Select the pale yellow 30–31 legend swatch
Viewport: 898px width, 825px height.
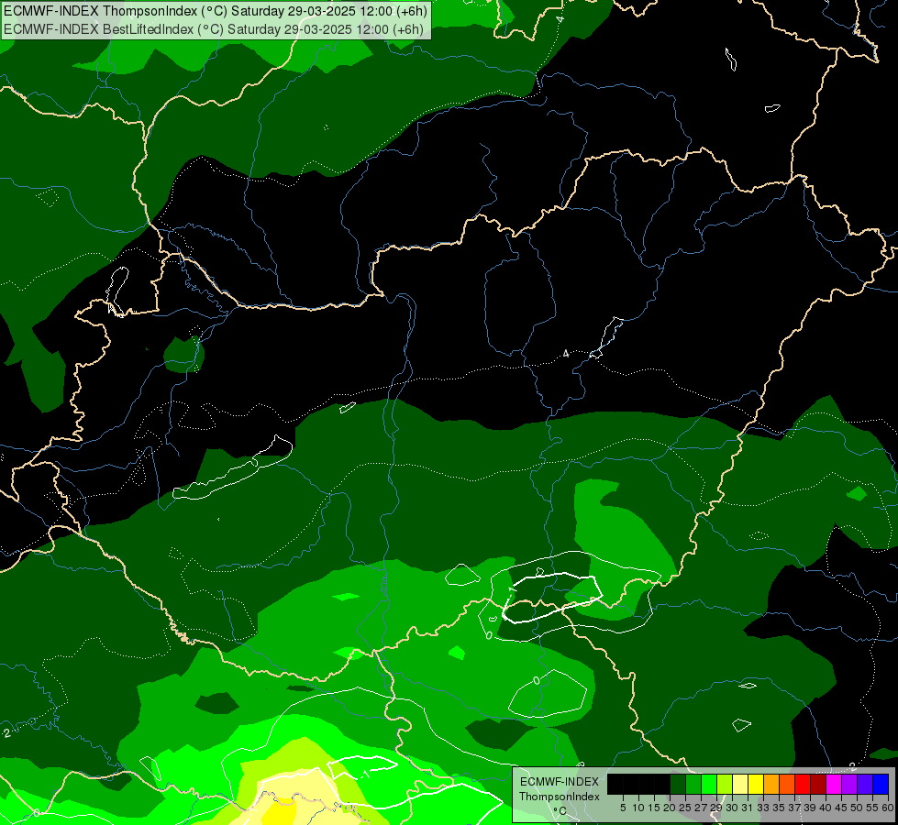point(740,784)
